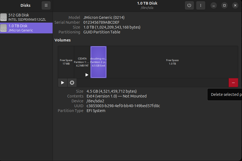Viewport: 242px width, 161px height.
Task: Click the SSD icon beside JMicron Generic
Action: [x=4, y=28]
